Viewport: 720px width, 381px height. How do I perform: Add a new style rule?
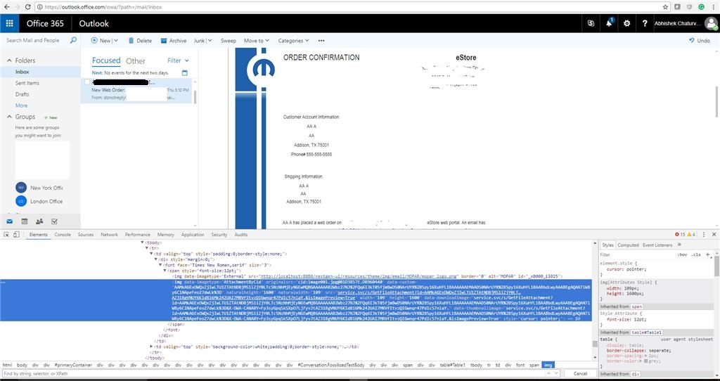pos(707,254)
